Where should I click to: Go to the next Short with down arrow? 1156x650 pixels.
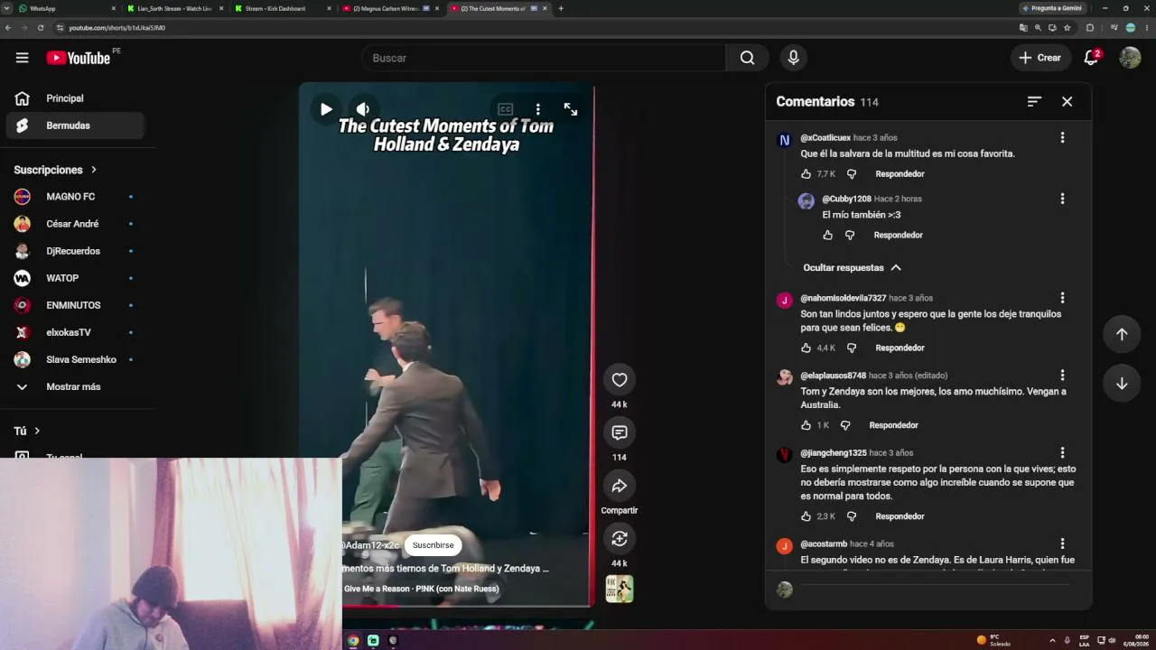(1122, 383)
